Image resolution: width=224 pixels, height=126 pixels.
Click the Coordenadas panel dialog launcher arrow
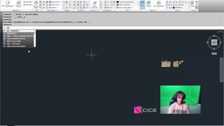click(115, 10)
